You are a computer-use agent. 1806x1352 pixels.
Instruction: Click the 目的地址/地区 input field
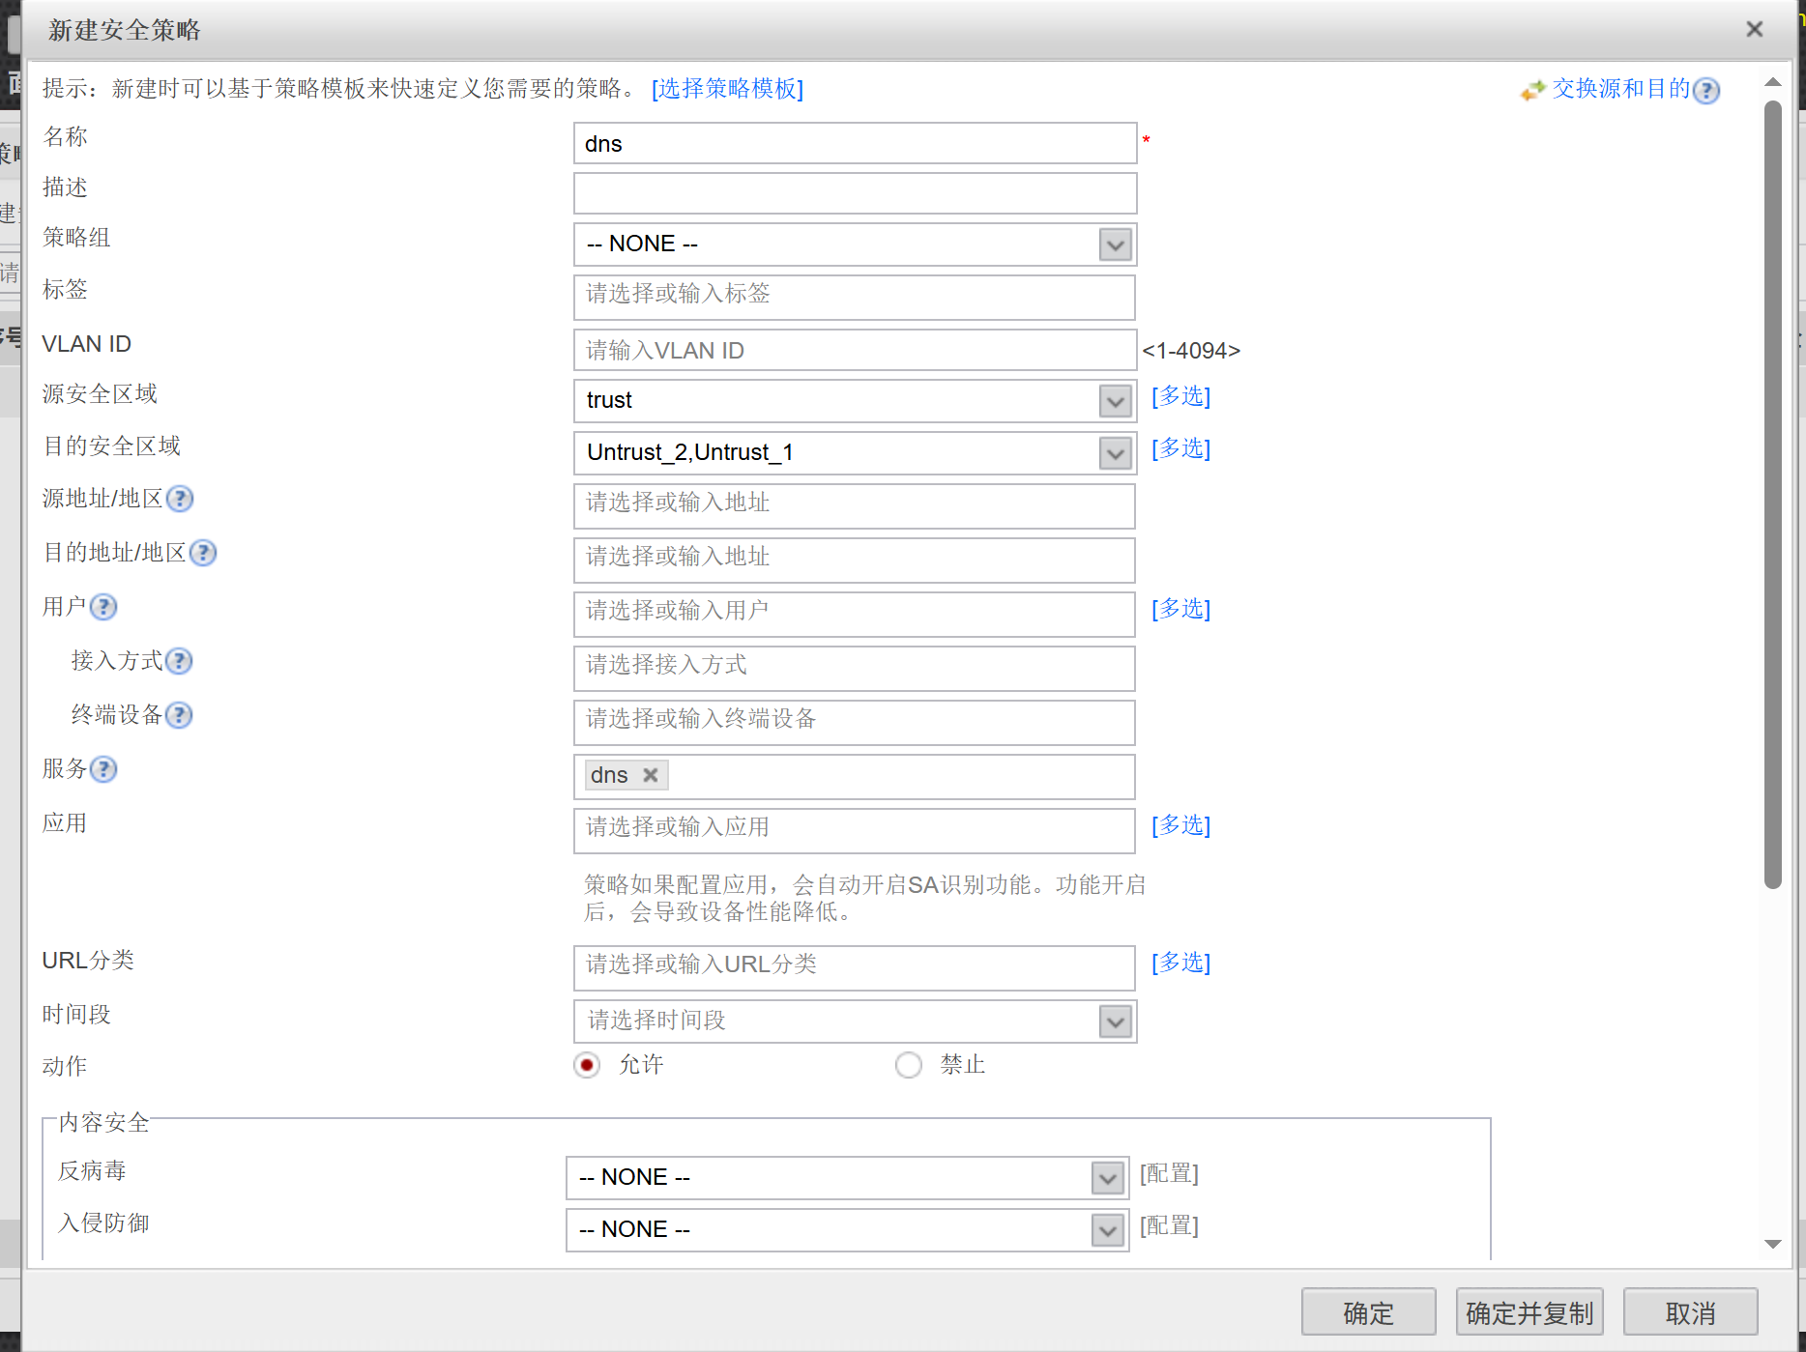pyautogui.click(x=855, y=561)
